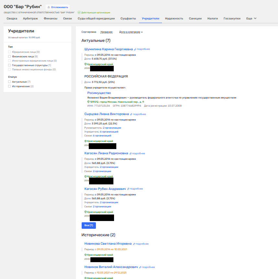Click location pin icon at Росимущество address
The width and height of the screenshot is (278, 279).
pyautogui.click(x=88, y=102)
